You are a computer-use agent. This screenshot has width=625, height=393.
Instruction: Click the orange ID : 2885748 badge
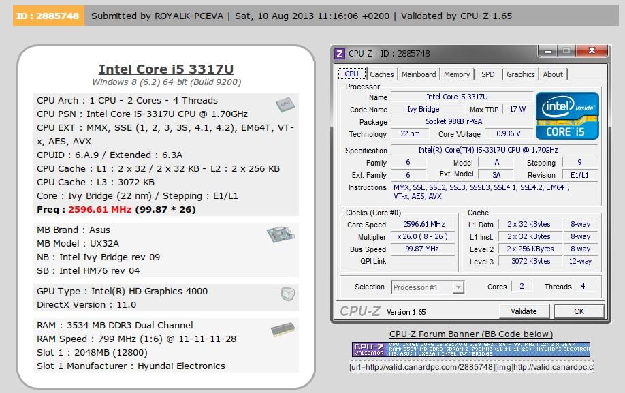tap(48, 16)
